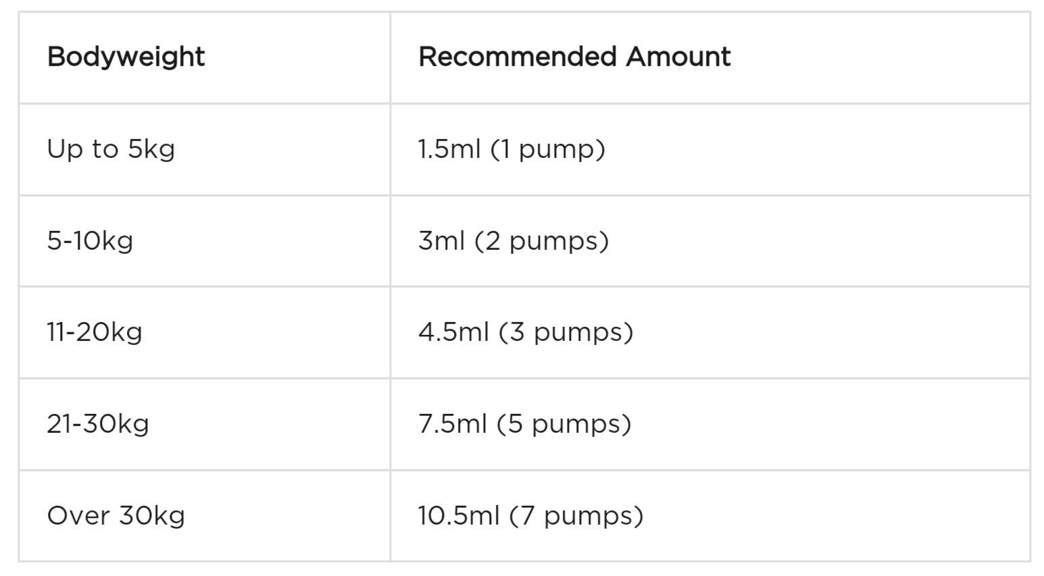The height and width of the screenshot is (576, 1044).
Task: Click the word 'Recommended' in the header
Action: 517,57
